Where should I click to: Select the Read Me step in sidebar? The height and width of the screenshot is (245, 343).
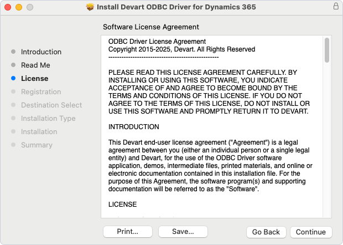coord(35,65)
